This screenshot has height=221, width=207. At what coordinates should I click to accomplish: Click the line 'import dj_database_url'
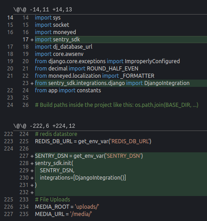click(64, 47)
